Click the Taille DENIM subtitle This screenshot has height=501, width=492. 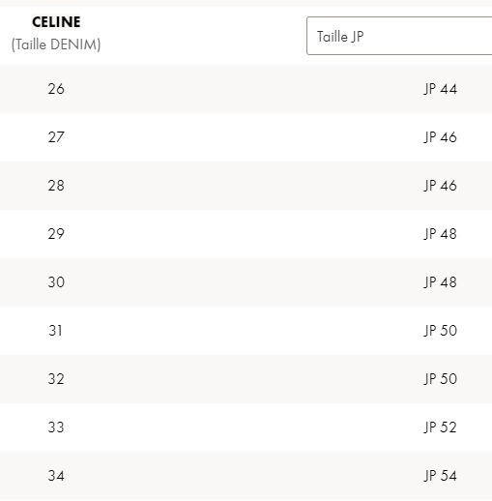[56, 44]
